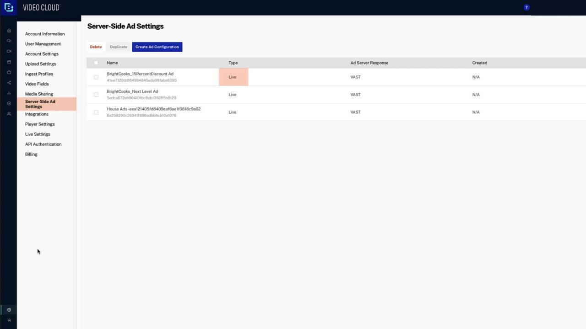Open Live Settings

tap(38, 134)
